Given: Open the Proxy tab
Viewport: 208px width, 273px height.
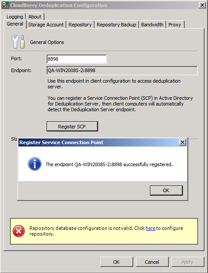Looking at the screenshot, I should click(x=175, y=25).
